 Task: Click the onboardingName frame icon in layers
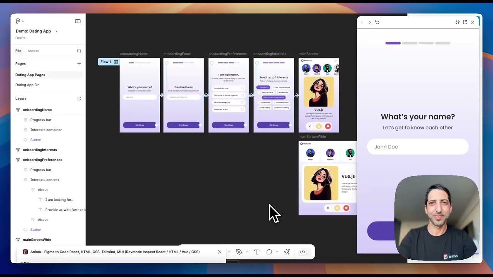[18, 110]
